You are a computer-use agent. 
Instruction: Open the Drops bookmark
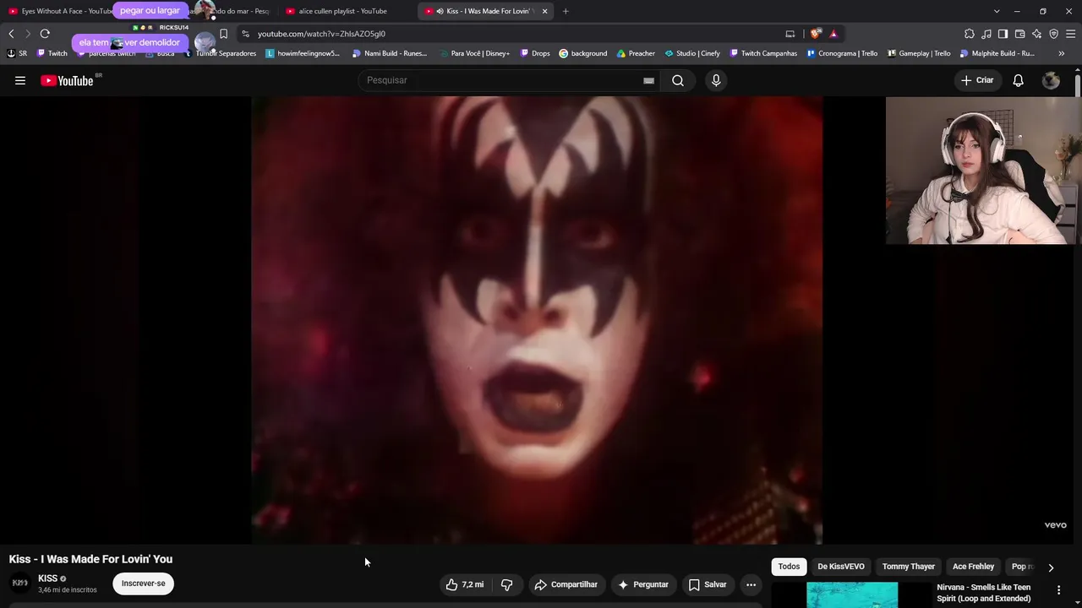pyautogui.click(x=535, y=53)
